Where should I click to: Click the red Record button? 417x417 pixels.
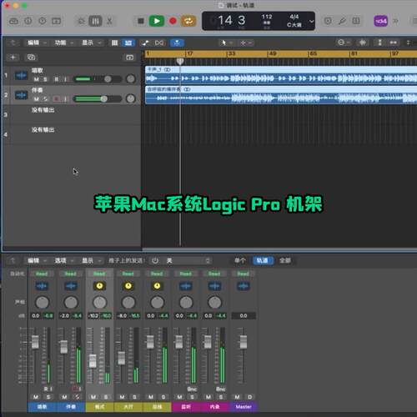point(173,21)
